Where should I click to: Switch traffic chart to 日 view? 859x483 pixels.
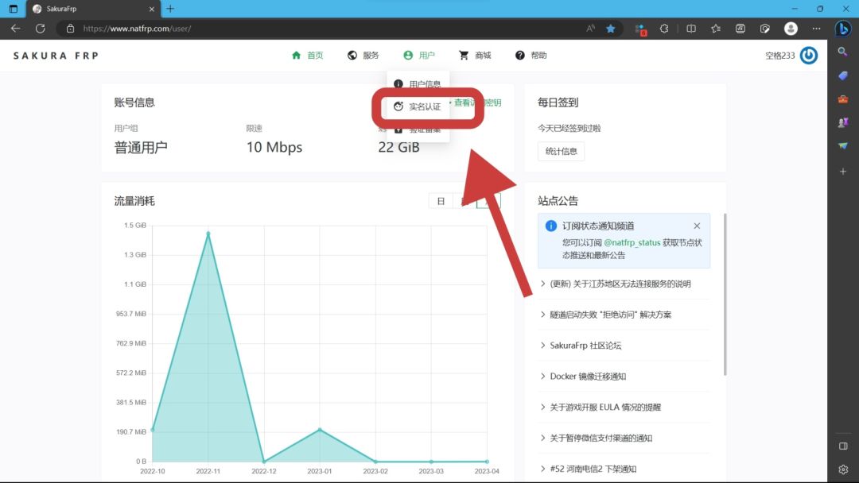441,201
